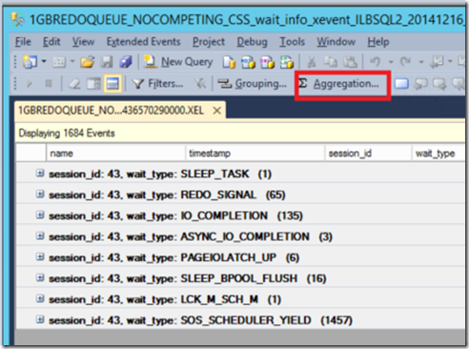This screenshot has height=349, width=469.
Task: Click the Clear All Filters icon
Action: coord(200,84)
